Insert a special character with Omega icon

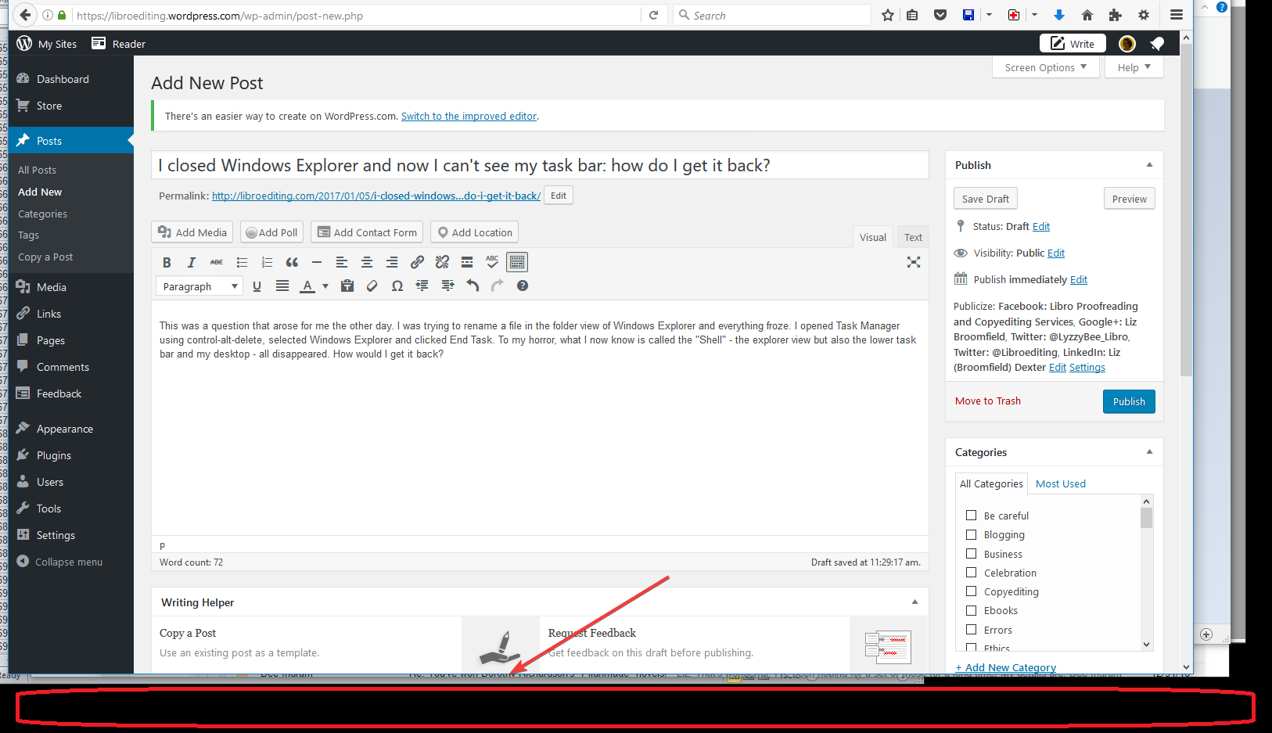click(397, 286)
